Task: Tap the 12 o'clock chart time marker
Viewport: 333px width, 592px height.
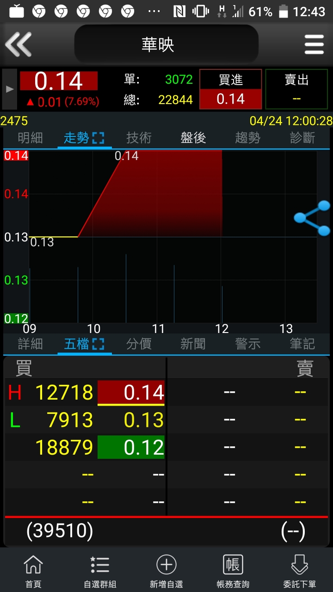Action: pos(222,329)
